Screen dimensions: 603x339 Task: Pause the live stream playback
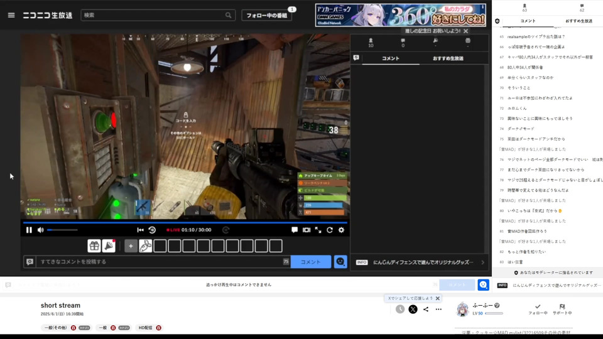pos(29,230)
